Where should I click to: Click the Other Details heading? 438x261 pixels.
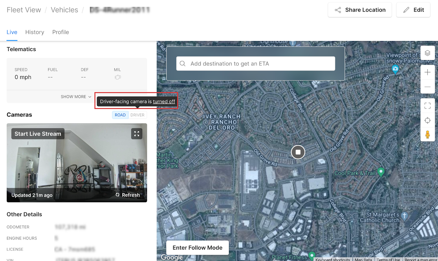[24, 214]
